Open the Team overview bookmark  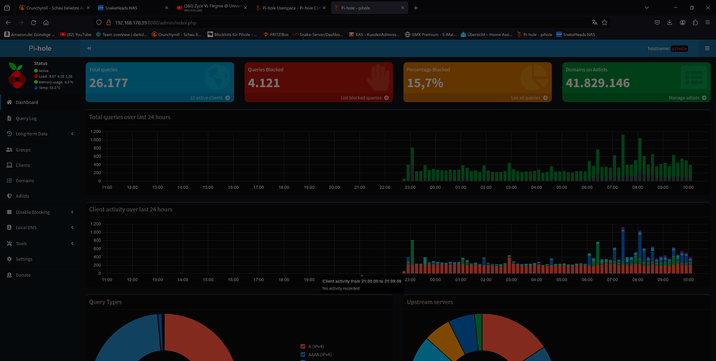point(121,34)
